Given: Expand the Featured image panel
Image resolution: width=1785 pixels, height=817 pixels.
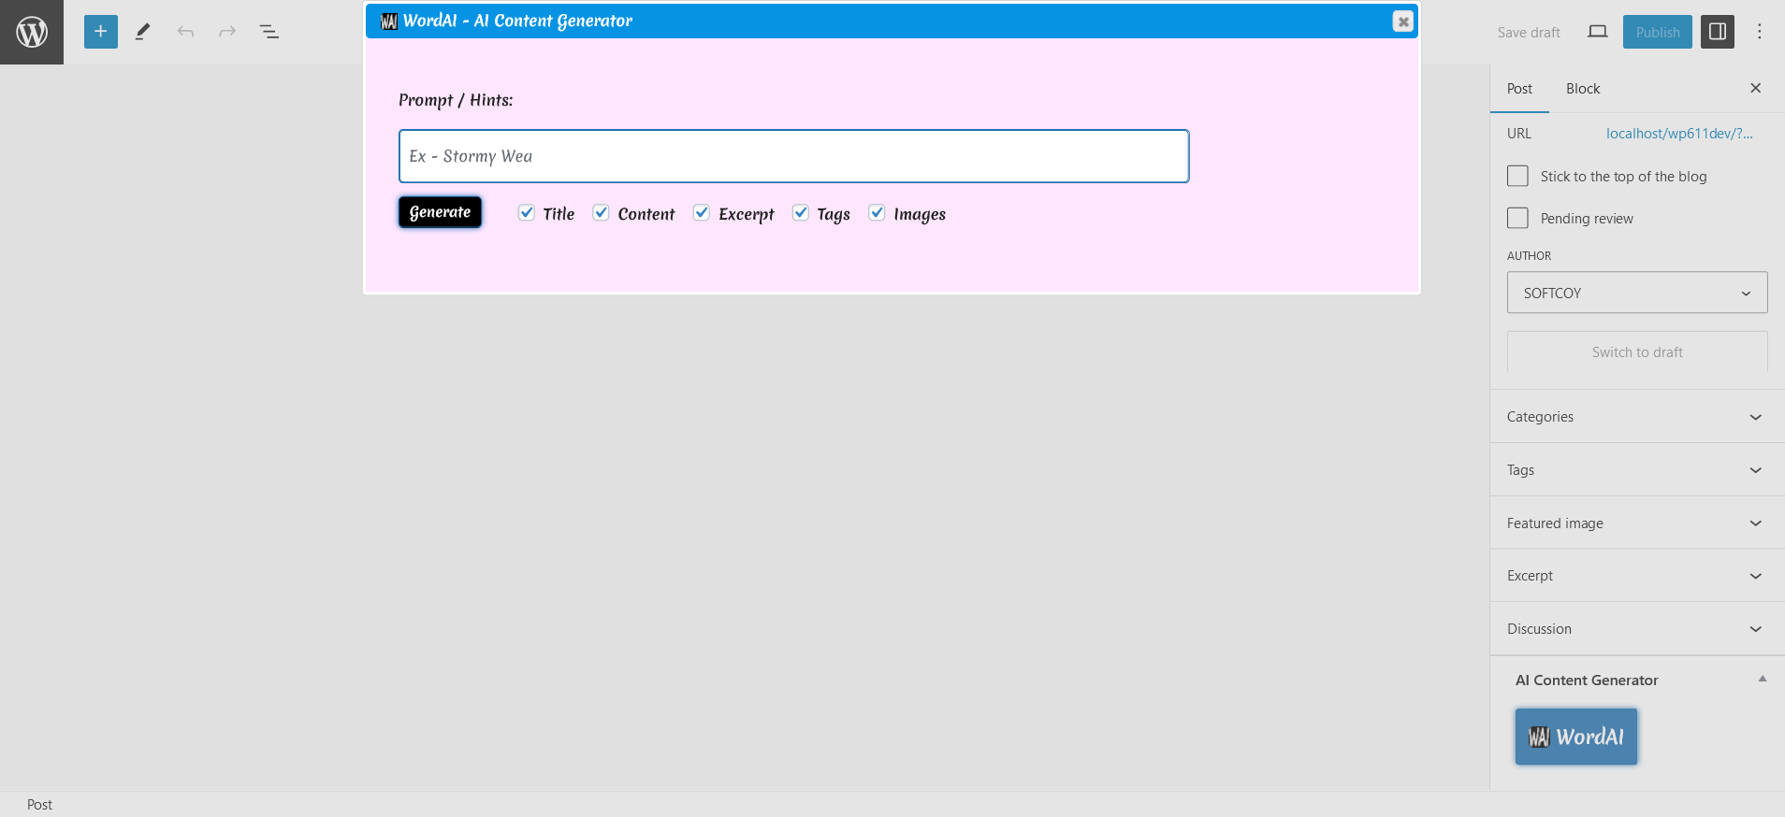Looking at the screenshot, I should tap(1637, 523).
